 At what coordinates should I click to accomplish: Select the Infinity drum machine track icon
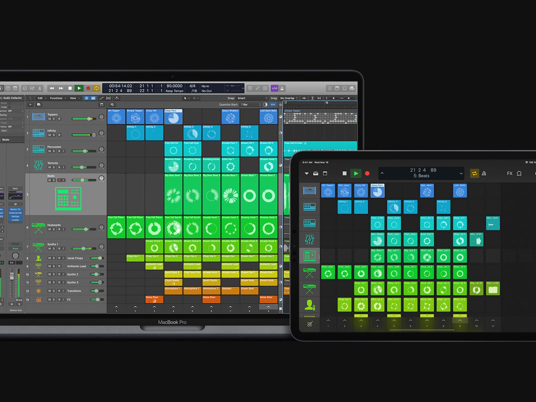39,133
